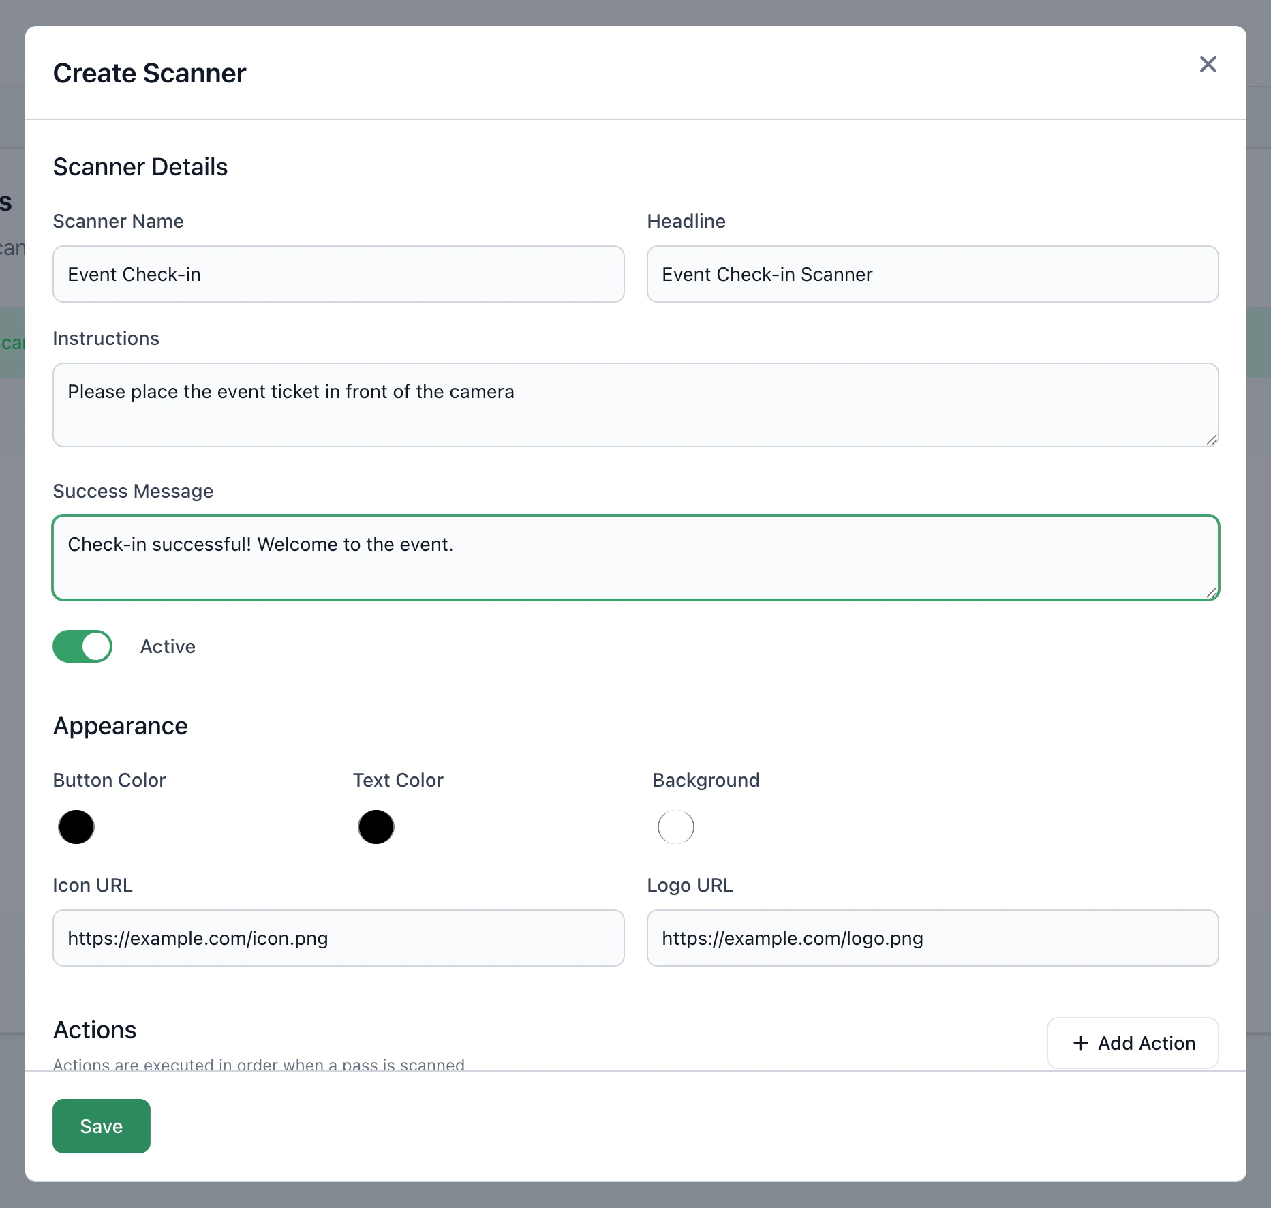Click the Success Message textarea resize handle
This screenshot has width=1271, height=1208.
[x=1212, y=592]
